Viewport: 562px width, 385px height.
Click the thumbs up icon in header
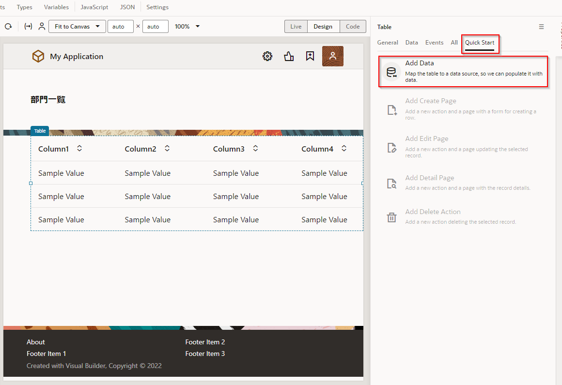pos(289,56)
